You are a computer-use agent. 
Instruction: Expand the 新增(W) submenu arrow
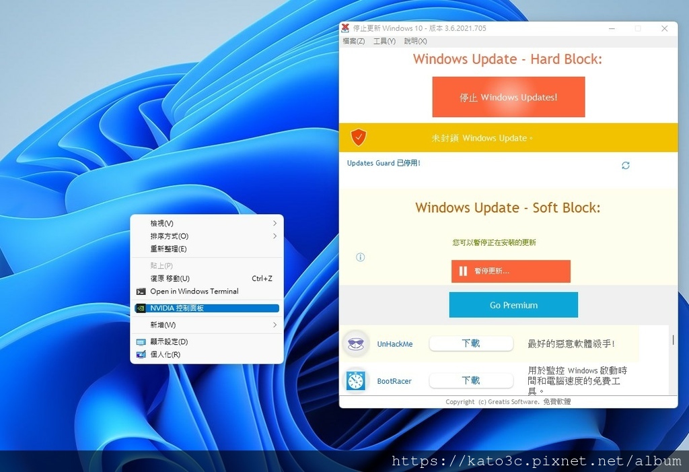(275, 325)
